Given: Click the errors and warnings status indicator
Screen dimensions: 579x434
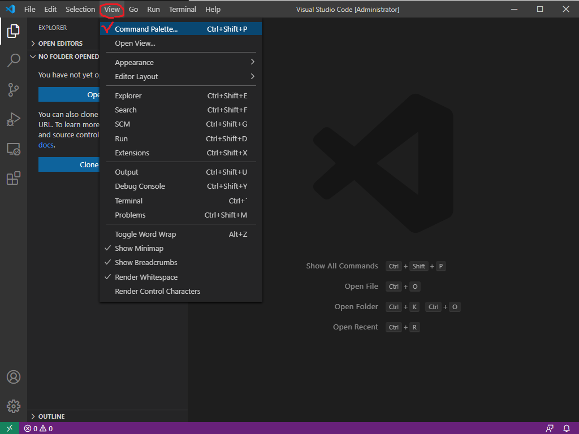Looking at the screenshot, I should click(x=38, y=428).
